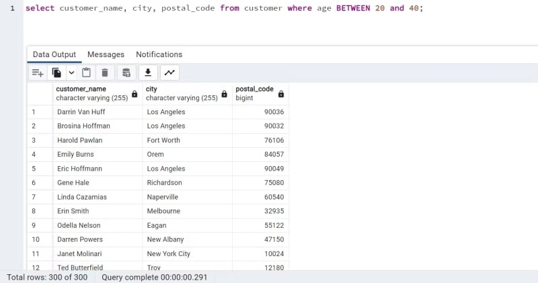Viewport: 538px width, 283px height.
Task: Click the customer_name column header
Action: [98, 93]
